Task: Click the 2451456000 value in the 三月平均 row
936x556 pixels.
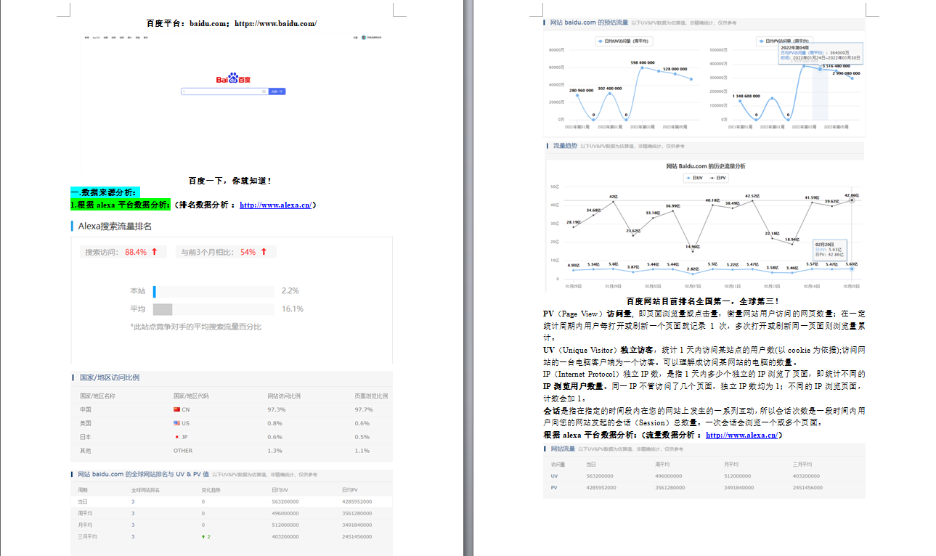Action: coord(357,536)
